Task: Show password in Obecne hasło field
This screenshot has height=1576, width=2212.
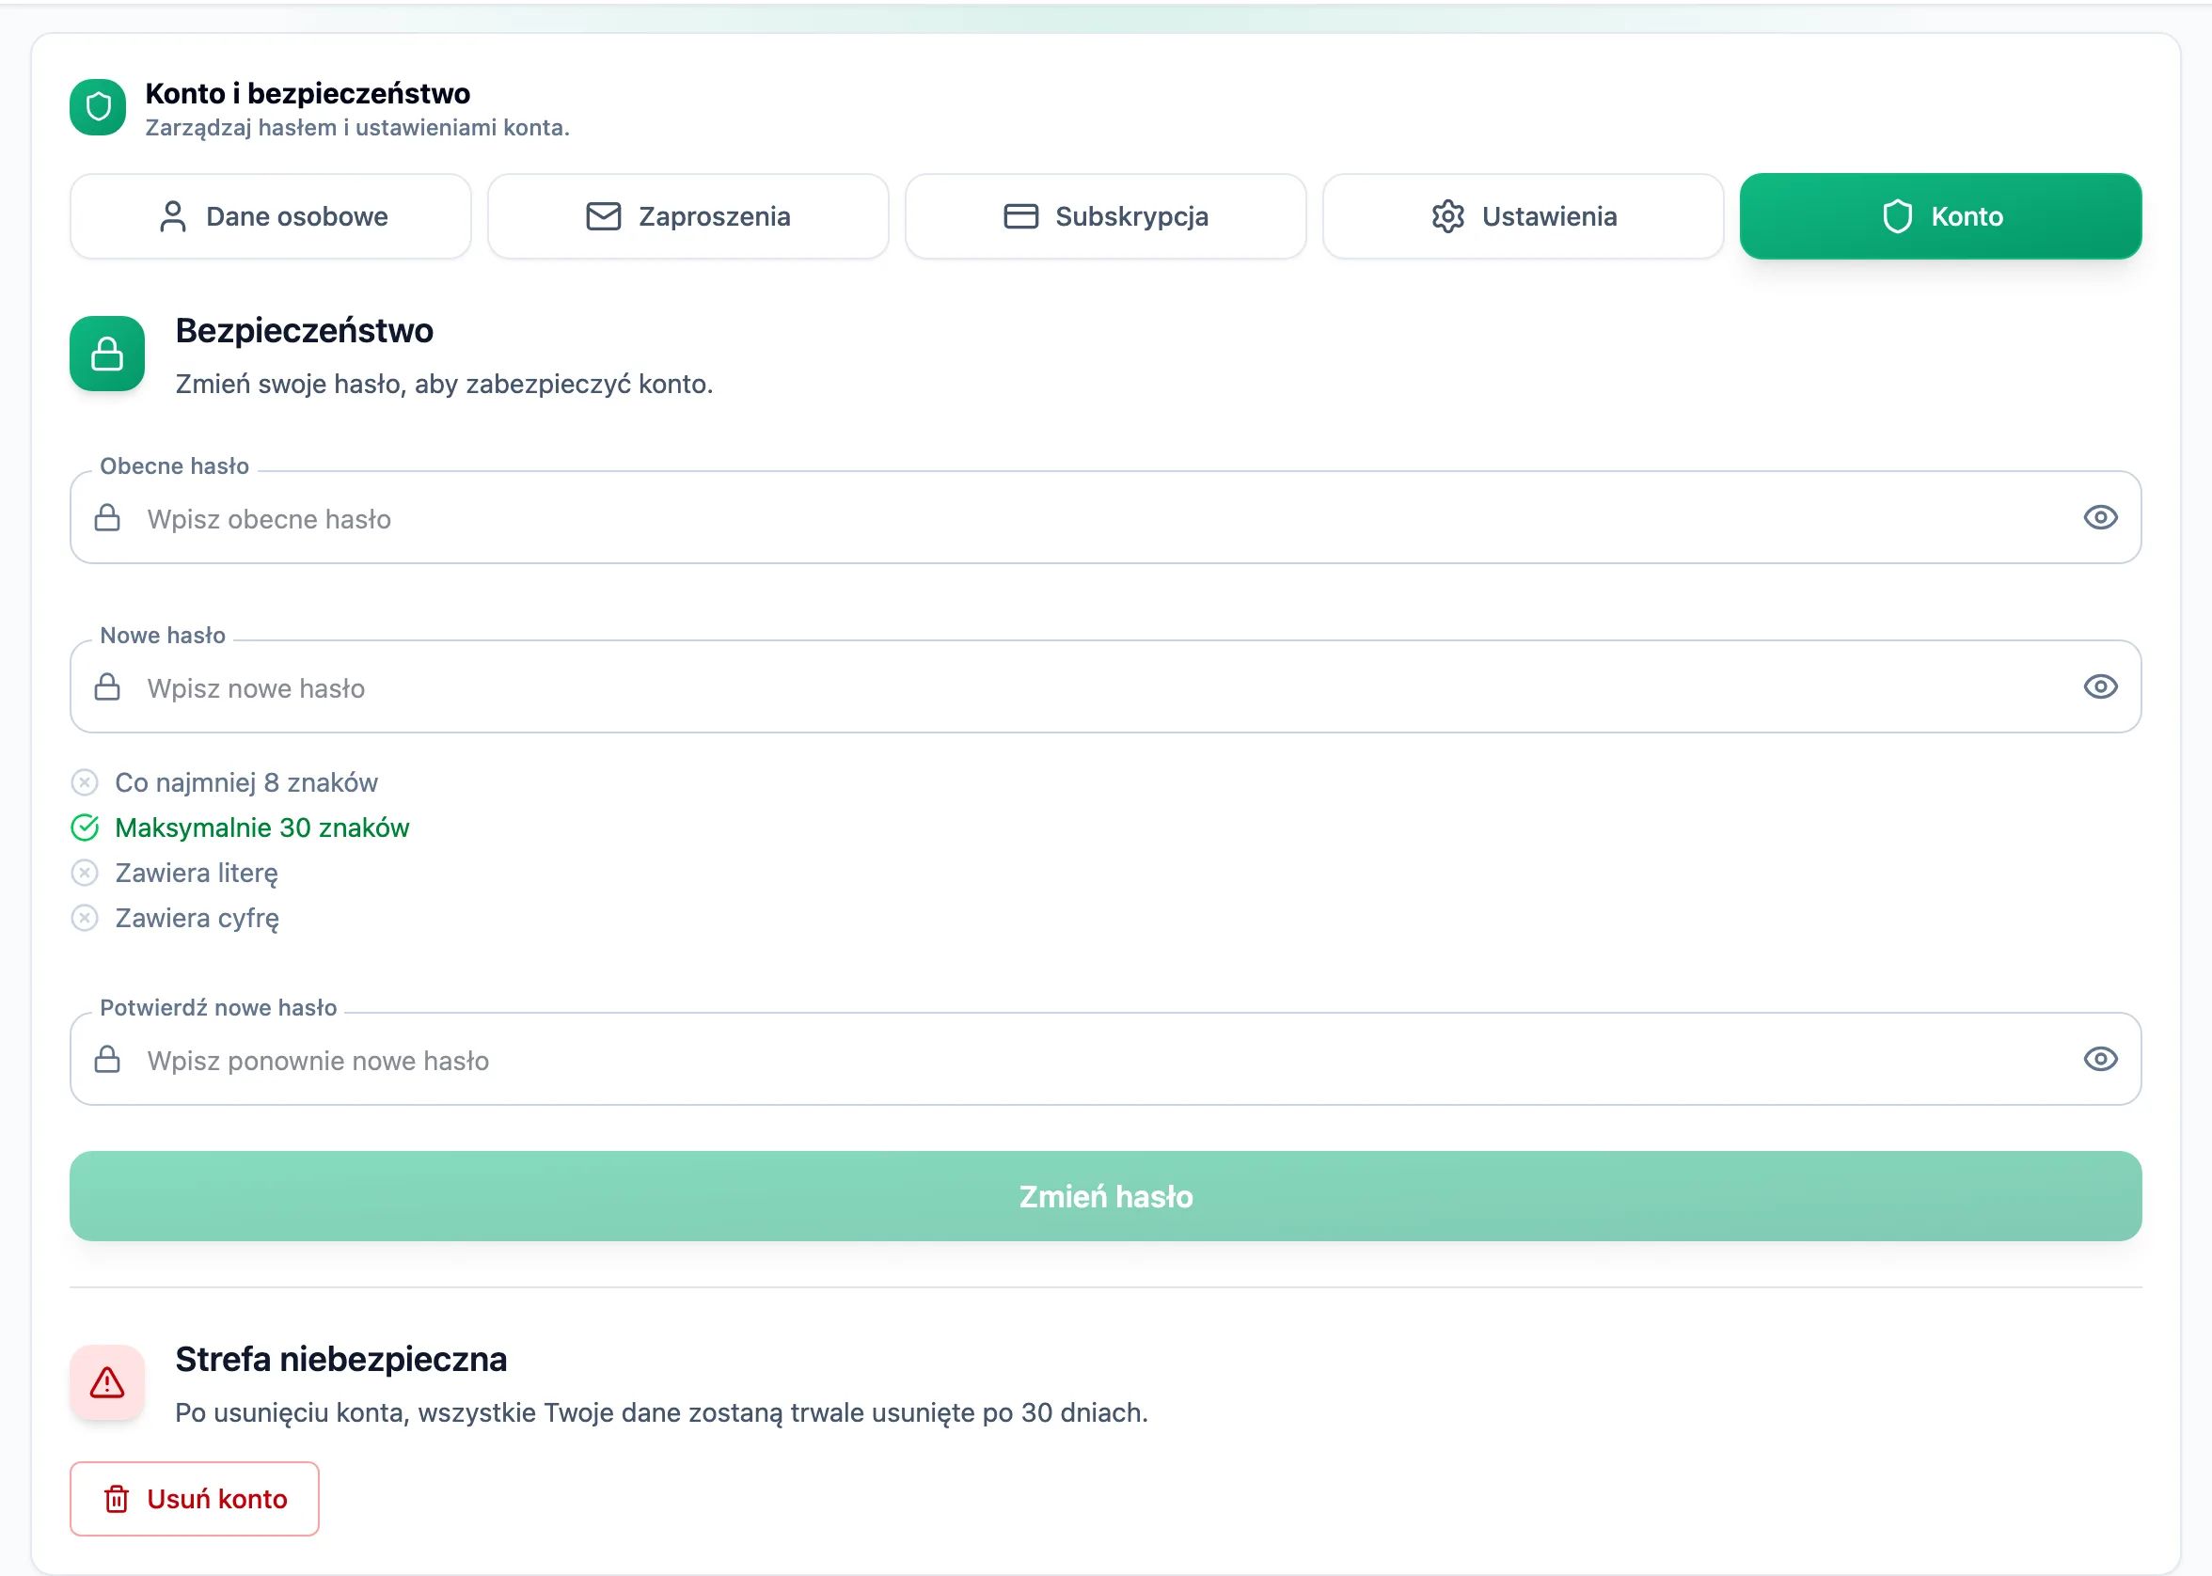Action: tap(2100, 517)
